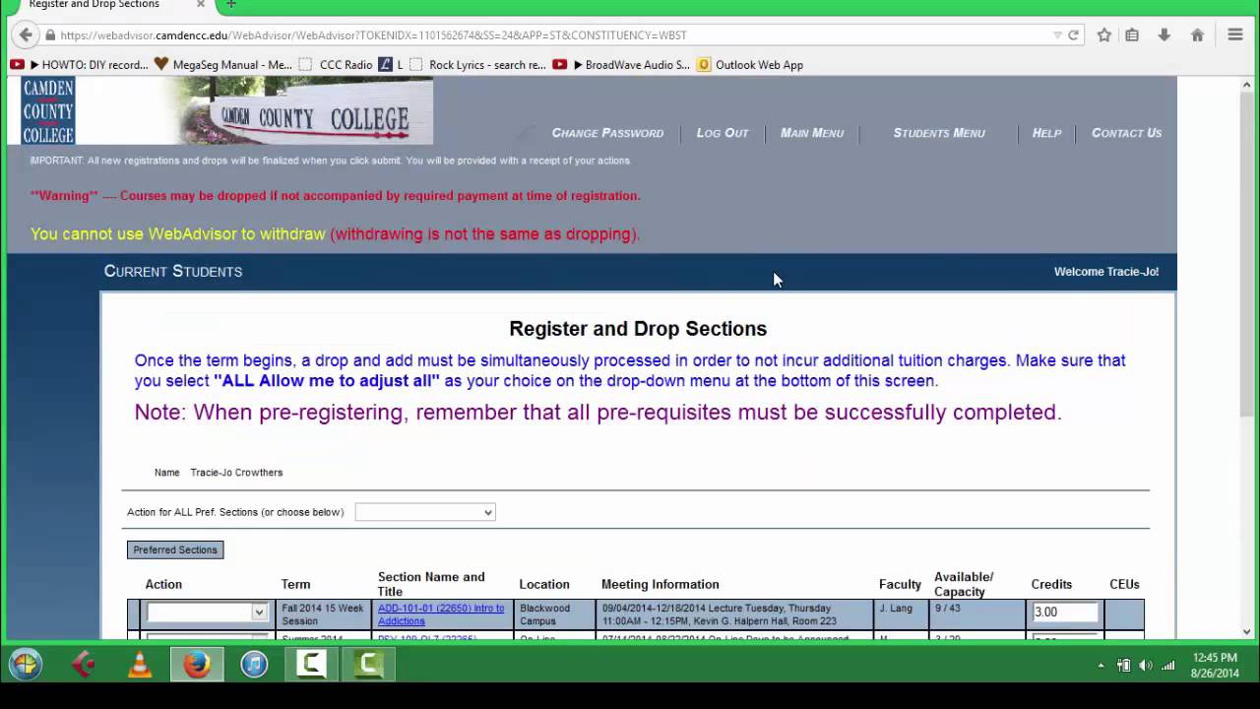Screen dimensions: 1260x709
Task: Click the volume speaker tray icon
Action: pos(1145,666)
